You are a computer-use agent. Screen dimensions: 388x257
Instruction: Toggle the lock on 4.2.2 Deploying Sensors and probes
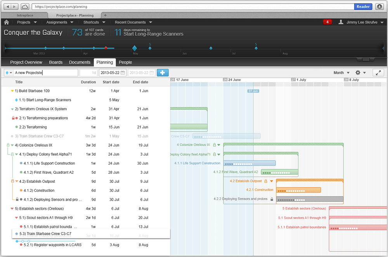click(272, 199)
